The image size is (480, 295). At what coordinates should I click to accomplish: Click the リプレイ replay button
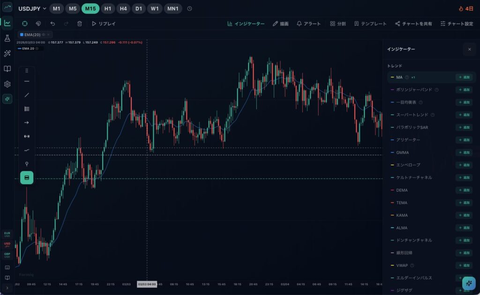click(104, 23)
